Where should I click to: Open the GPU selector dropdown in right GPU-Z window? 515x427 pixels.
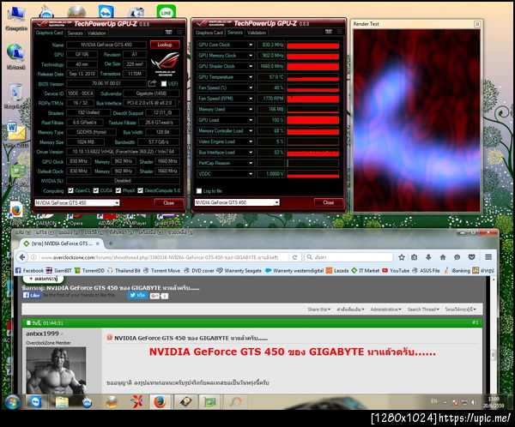pos(237,202)
